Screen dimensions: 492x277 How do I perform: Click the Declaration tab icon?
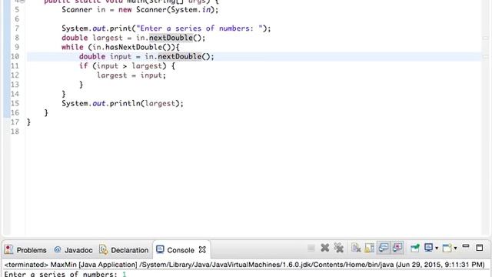pyautogui.click(x=104, y=249)
